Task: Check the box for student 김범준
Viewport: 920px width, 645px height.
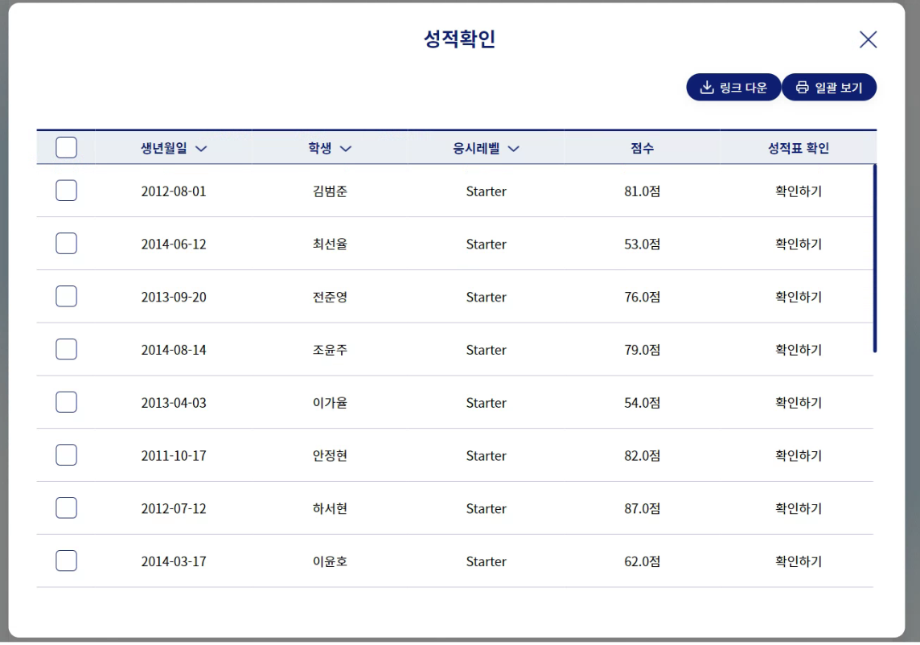Action: (66, 190)
